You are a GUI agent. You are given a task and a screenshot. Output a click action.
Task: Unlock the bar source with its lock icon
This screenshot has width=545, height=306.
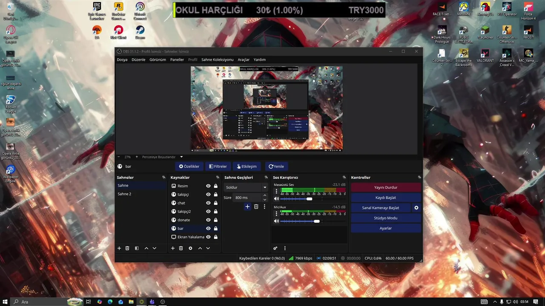coord(215,228)
